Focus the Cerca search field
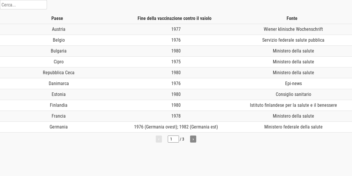The width and height of the screenshot is (352, 176). (x=23, y=5)
